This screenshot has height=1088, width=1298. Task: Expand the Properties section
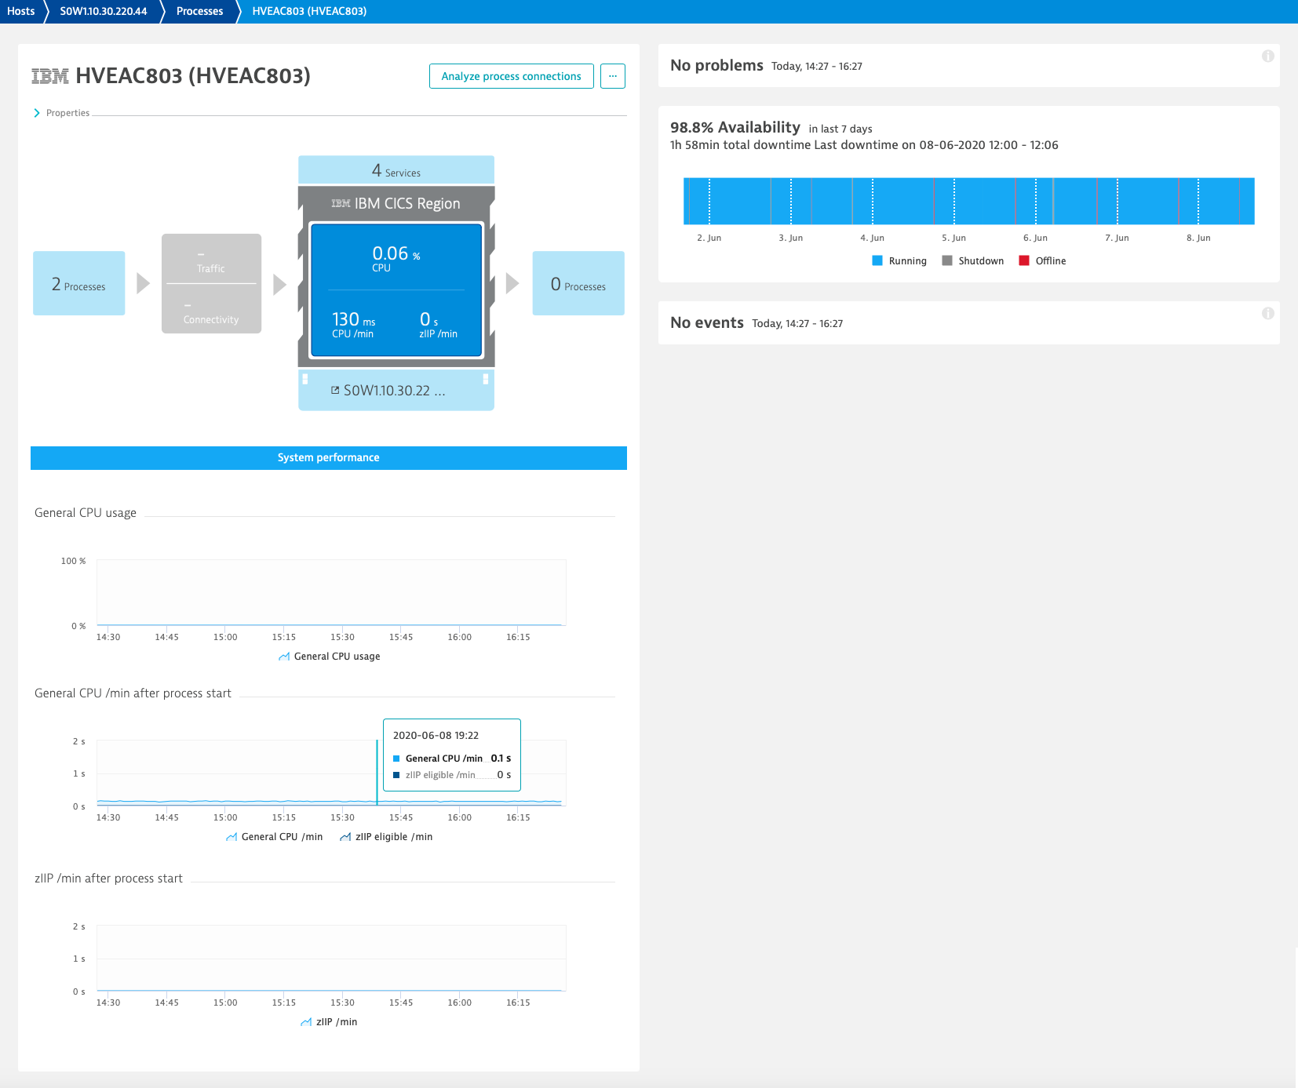(x=62, y=113)
